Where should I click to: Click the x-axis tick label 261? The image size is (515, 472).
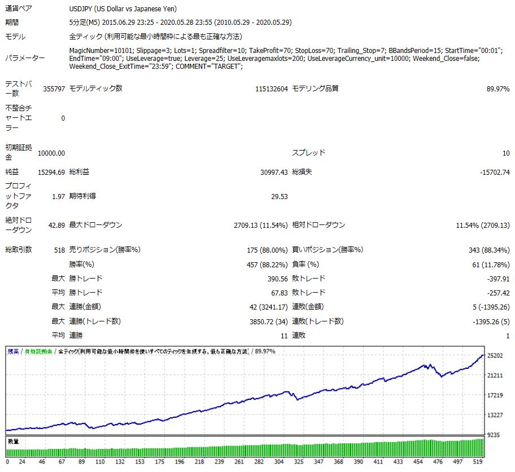239,462
